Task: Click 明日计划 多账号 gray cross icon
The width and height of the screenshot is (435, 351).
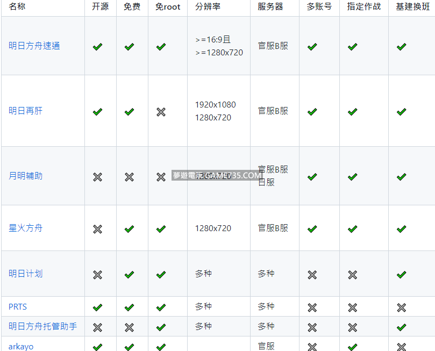Action: point(312,275)
